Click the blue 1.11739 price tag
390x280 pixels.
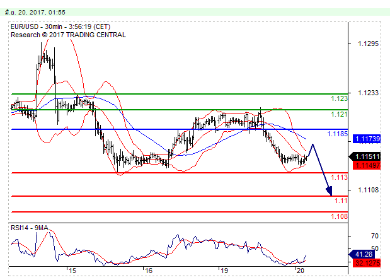coord(367,139)
